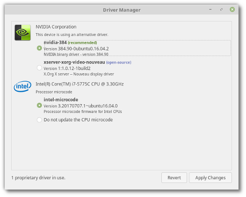Click the Intel logo icon

(x=22, y=86)
